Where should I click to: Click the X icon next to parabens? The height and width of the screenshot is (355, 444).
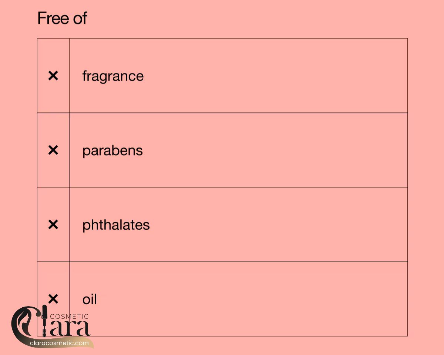coord(53,150)
